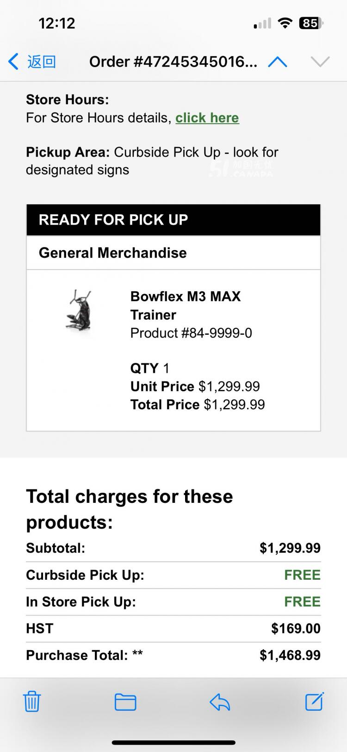Tap the clock time in status bar
Viewport: 347px width, 752px height.
pos(56,23)
